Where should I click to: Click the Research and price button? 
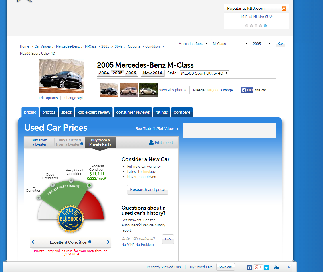tap(148, 190)
